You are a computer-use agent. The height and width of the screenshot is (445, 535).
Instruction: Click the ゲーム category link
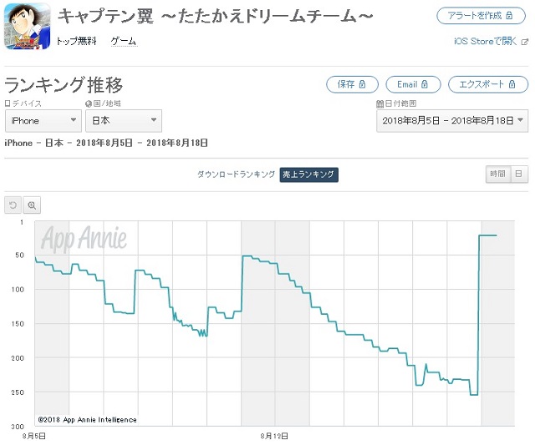pos(124,41)
